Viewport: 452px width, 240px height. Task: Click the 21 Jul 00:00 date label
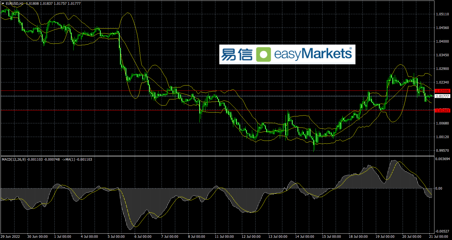[x=439, y=237]
